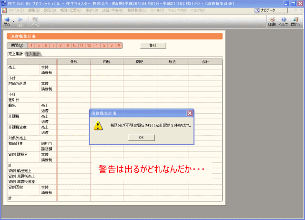Viewport: 305px width, 220px height.
Task: Select month 12 in period bar
Action: tap(89, 46)
